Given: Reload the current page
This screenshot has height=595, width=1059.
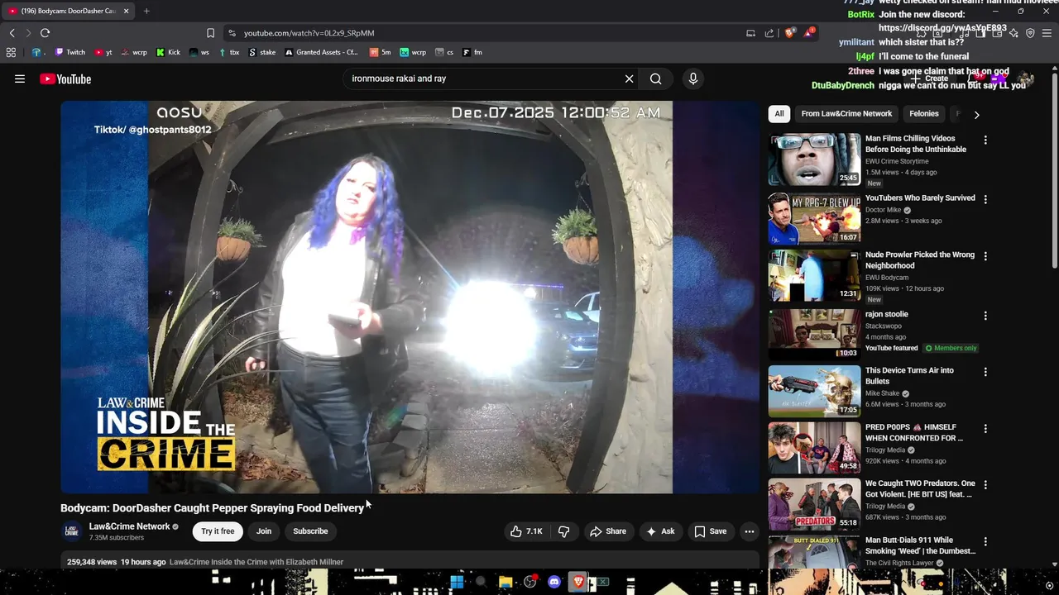Looking at the screenshot, I should pos(45,33).
